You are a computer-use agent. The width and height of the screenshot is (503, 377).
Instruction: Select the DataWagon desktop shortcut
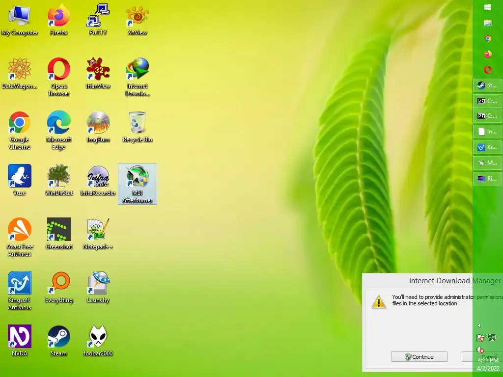click(19, 74)
